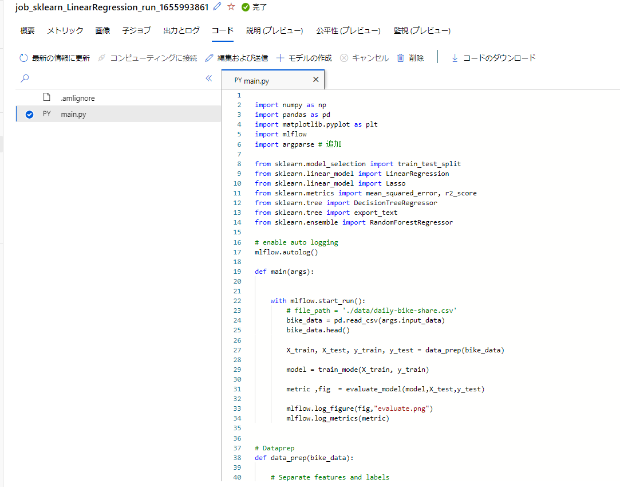
Task: Click on 'mlflow.autolog()' code line
Action: (286, 252)
